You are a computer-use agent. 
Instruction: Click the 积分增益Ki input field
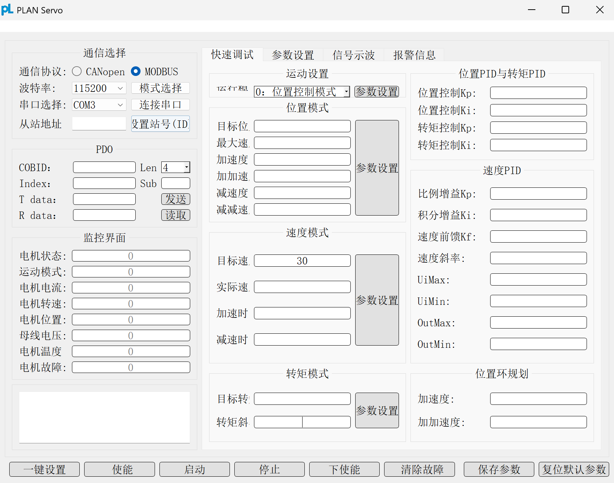(538, 215)
